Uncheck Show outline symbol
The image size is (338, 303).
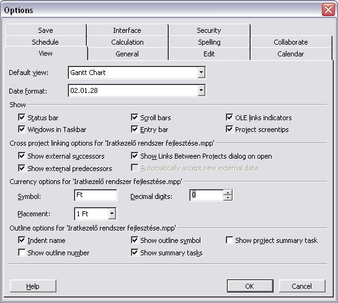(x=135, y=240)
